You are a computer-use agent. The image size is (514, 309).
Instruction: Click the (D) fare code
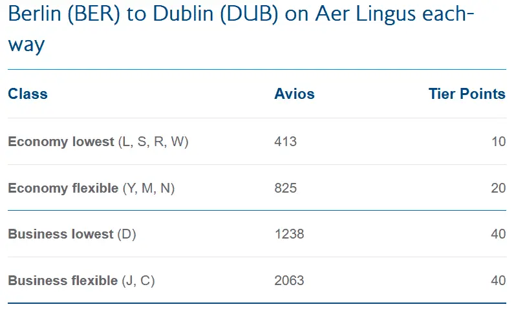(x=127, y=234)
